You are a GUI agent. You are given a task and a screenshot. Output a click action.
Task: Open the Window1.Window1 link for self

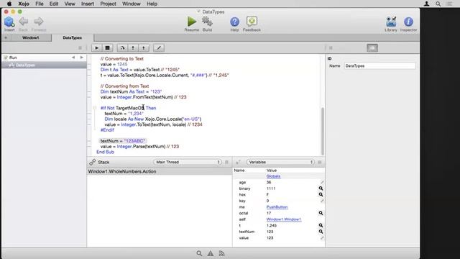pos(284,219)
